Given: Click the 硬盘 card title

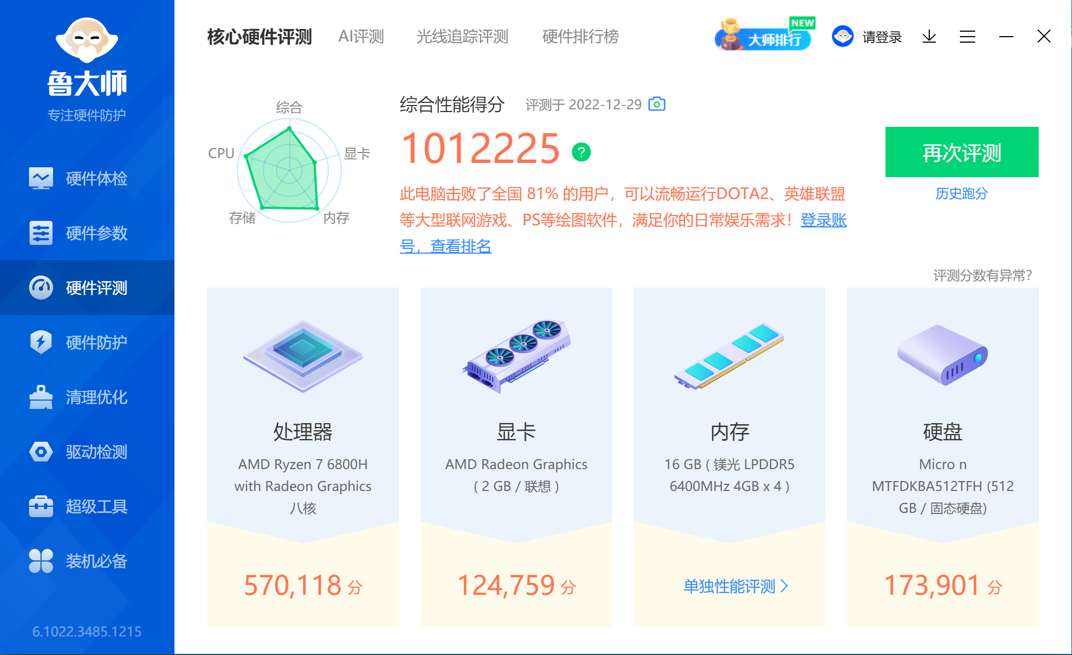Looking at the screenshot, I should point(943,432).
